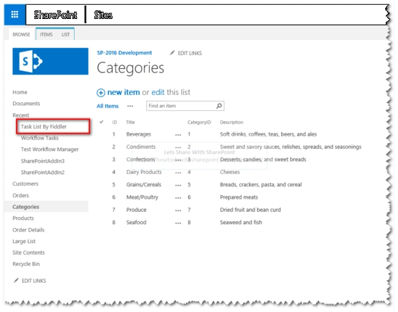Open the ITEMS ribbon tab
The width and height of the screenshot is (398, 312).
(46, 34)
